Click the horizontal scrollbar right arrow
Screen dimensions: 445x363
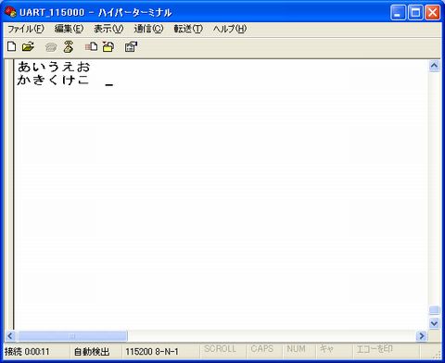click(422, 336)
